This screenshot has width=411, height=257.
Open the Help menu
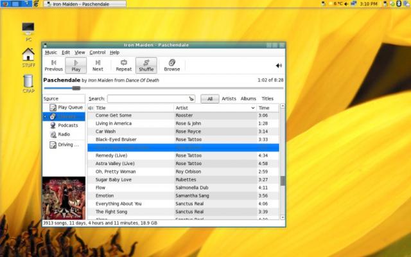[114, 53]
